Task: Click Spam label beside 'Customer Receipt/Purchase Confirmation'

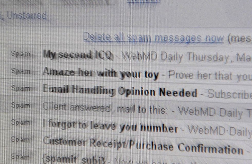Action: pyautogui.click(x=20, y=140)
